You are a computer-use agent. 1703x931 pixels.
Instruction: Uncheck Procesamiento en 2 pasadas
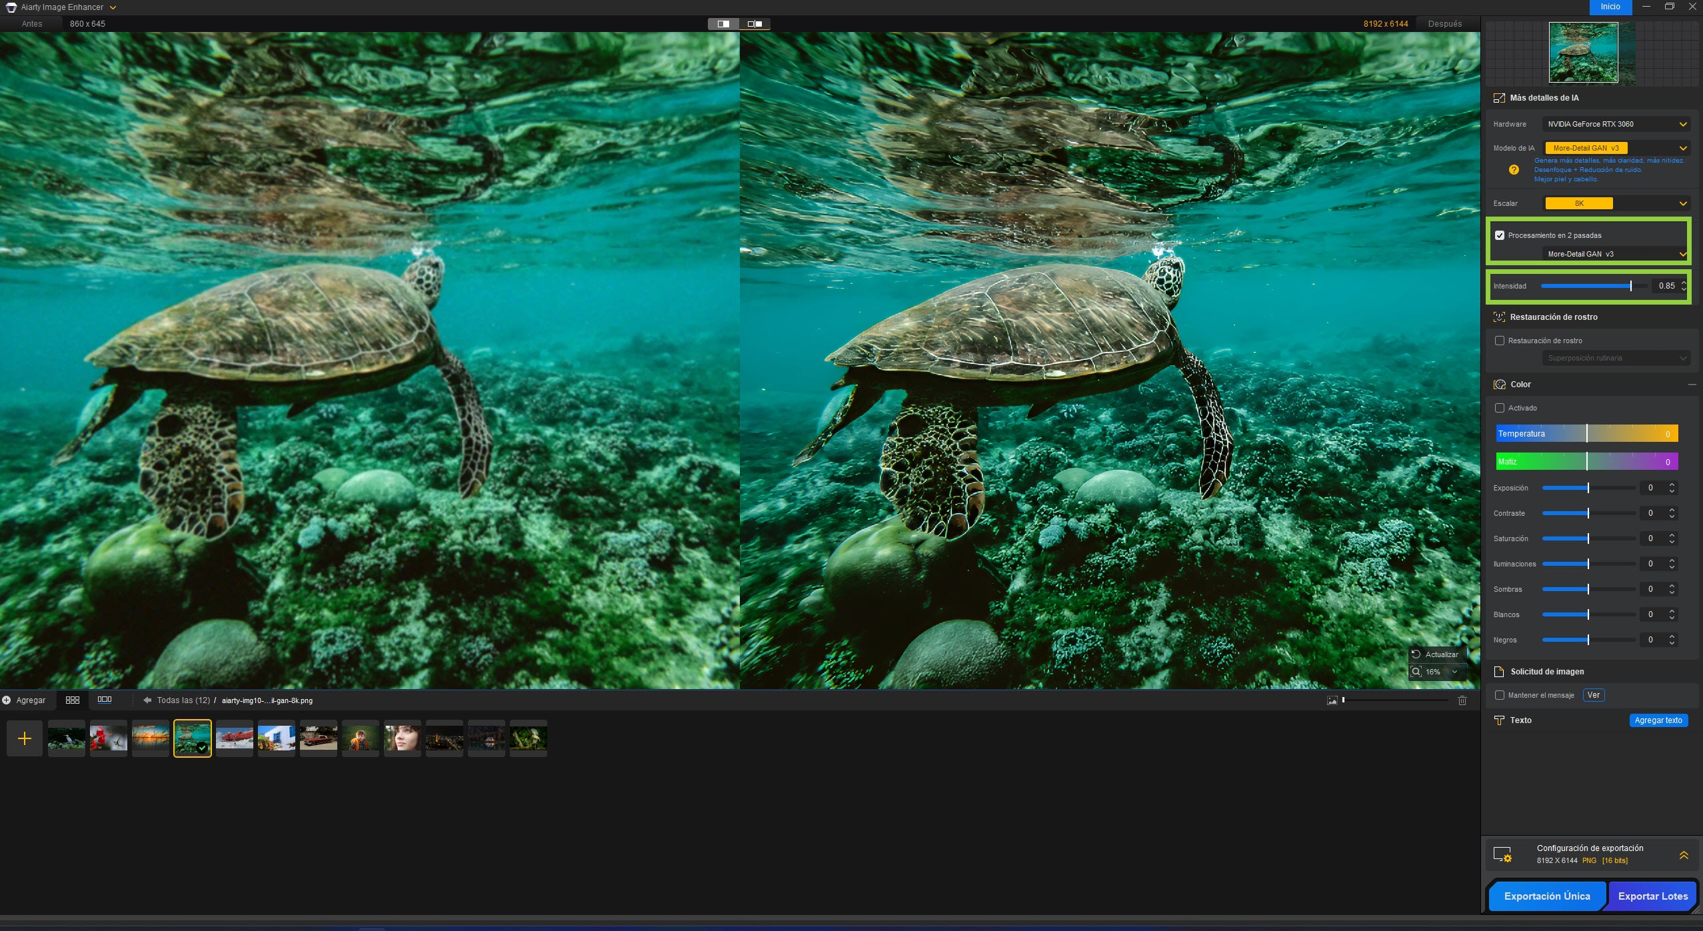(x=1500, y=235)
